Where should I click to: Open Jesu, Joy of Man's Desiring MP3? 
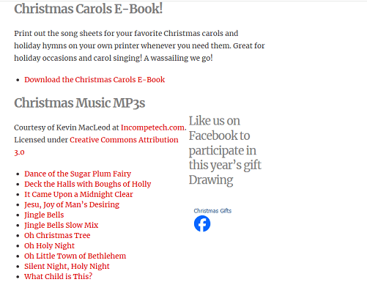pyautogui.click(x=72, y=204)
